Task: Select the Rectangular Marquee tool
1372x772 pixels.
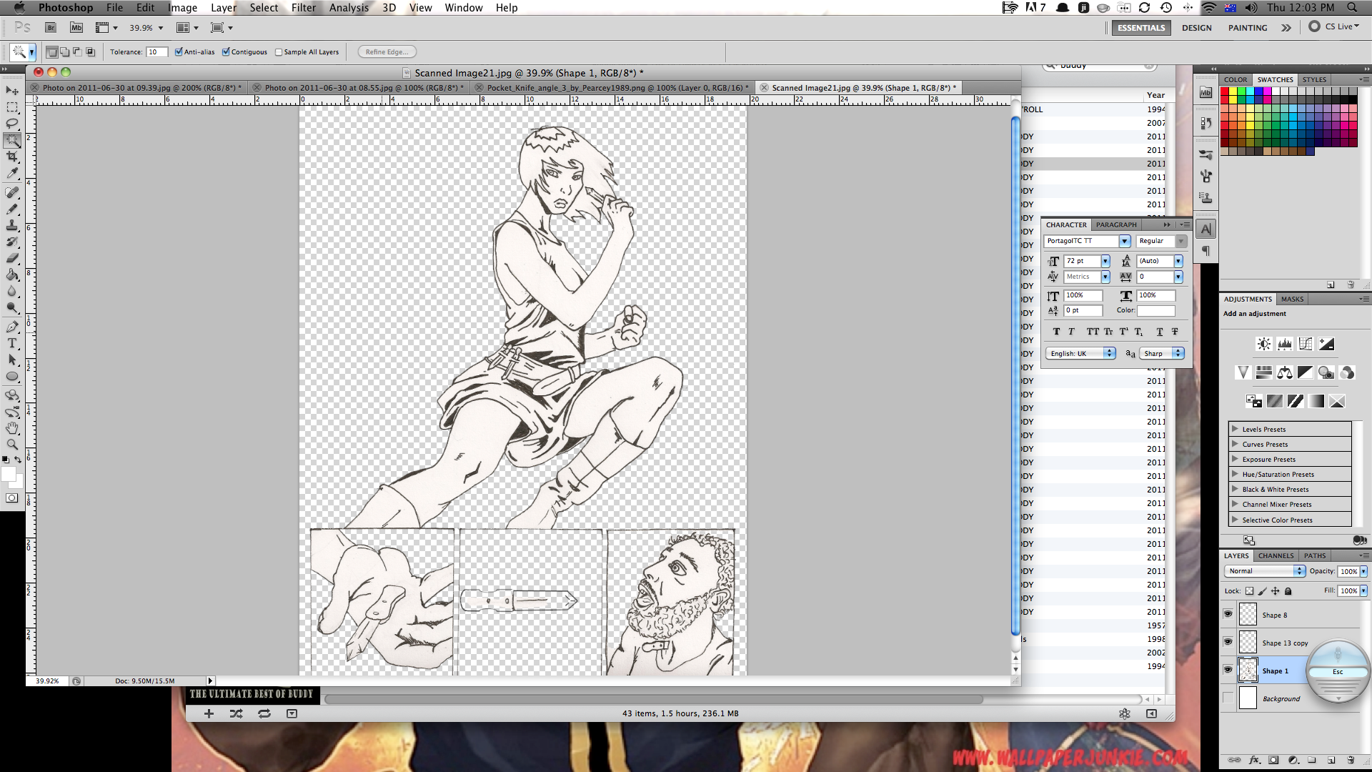Action: click(x=12, y=107)
